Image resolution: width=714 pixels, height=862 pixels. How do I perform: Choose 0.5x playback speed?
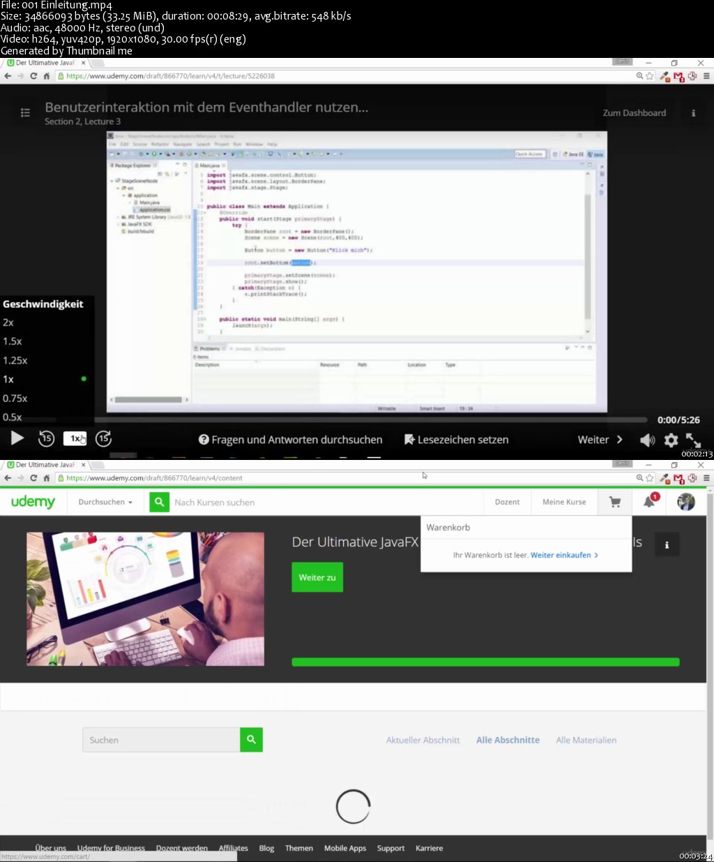[13, 417]
